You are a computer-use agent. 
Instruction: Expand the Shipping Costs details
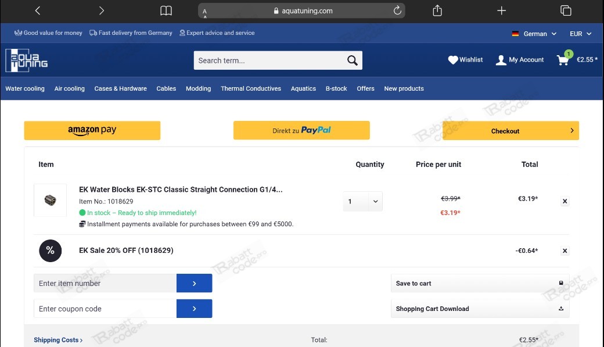tap(56, 339)
